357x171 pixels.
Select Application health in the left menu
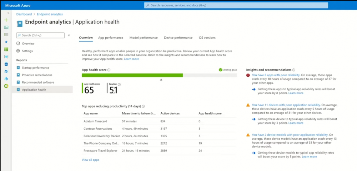coord(42,90)
